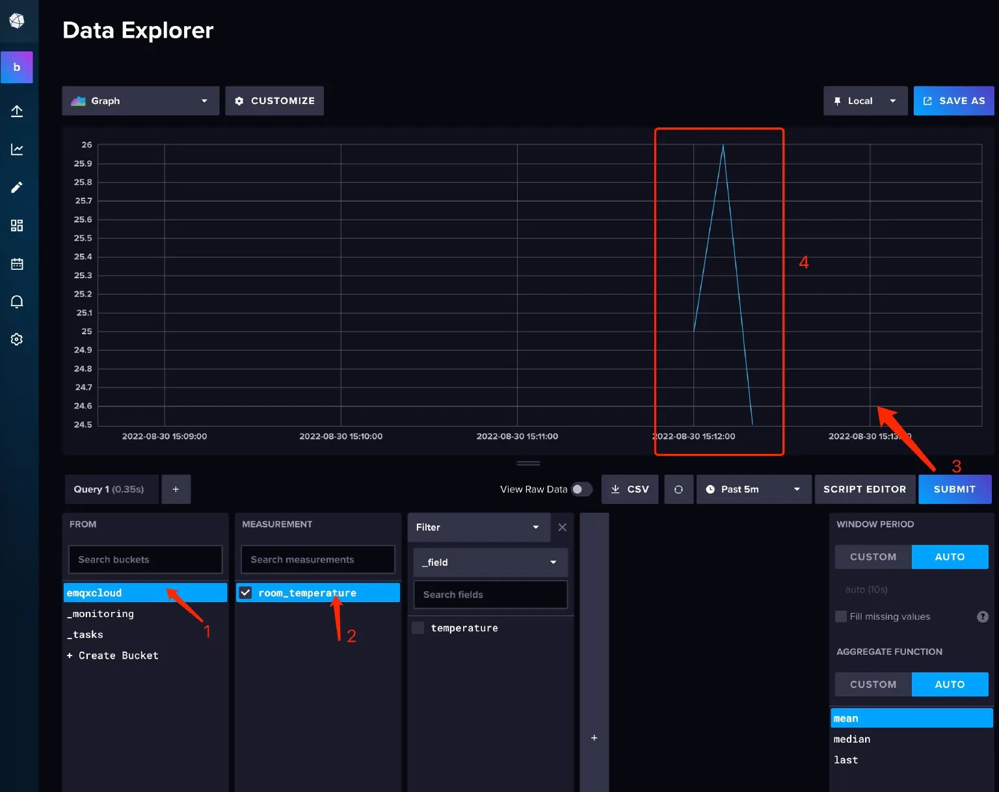Check the temperature field checkbox
This screenshot has width=999, height=792.
click(418, 628)
